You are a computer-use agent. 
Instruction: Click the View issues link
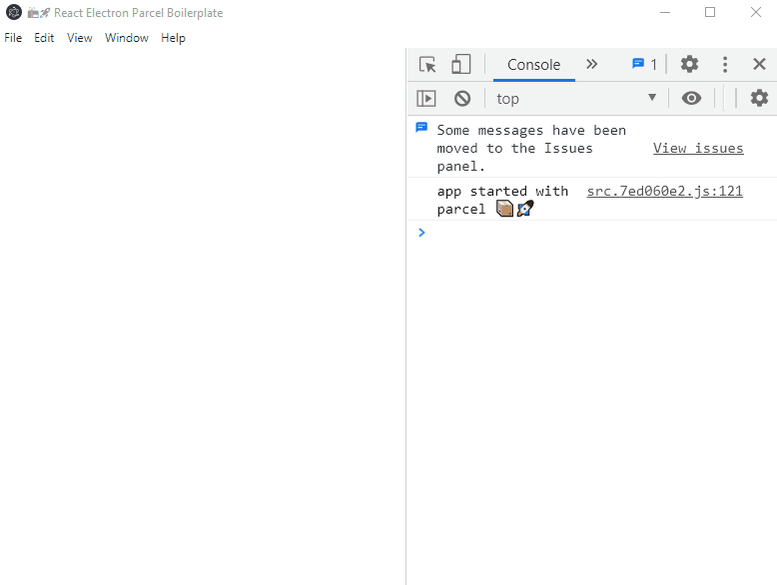(698, 148)
